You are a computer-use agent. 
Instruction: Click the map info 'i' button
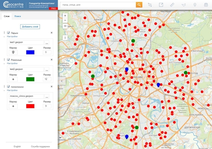click(65, 38)
